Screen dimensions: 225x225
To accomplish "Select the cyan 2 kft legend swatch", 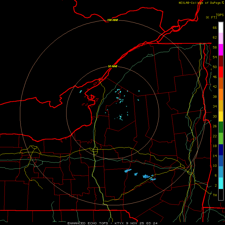I will (221, 183).
